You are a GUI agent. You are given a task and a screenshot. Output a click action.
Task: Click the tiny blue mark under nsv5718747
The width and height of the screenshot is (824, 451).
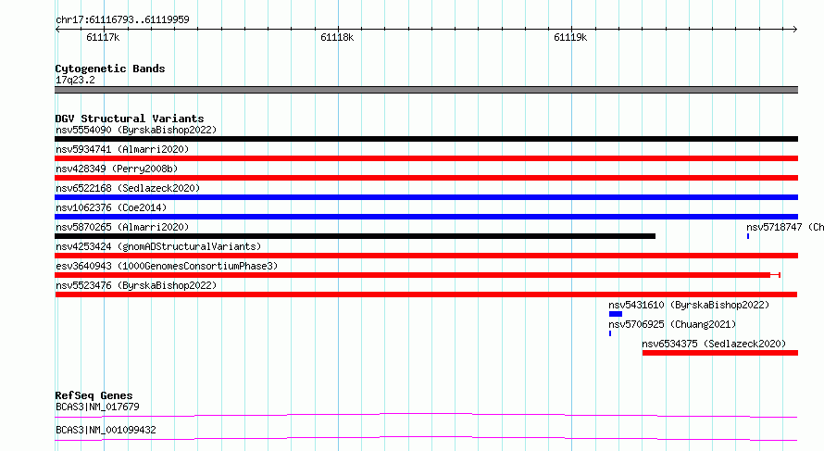pos(748,236)
